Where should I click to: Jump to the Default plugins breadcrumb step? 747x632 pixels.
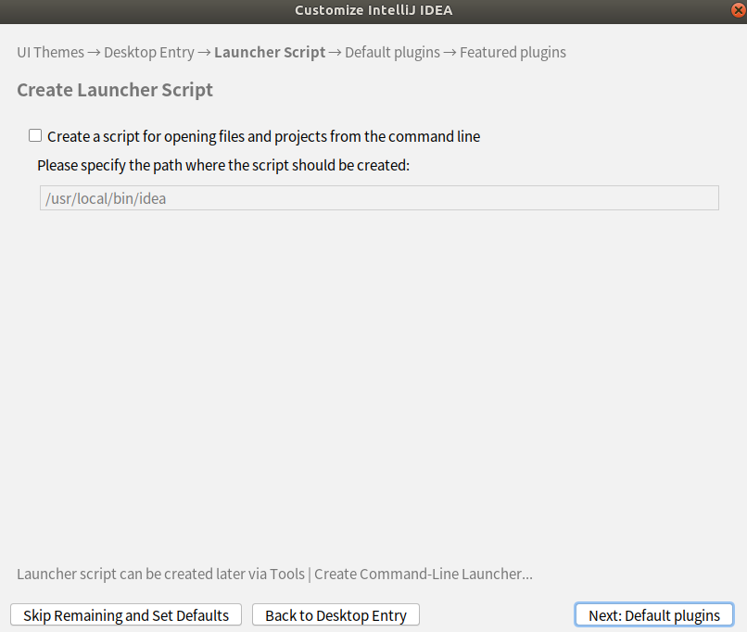(393, 53)
